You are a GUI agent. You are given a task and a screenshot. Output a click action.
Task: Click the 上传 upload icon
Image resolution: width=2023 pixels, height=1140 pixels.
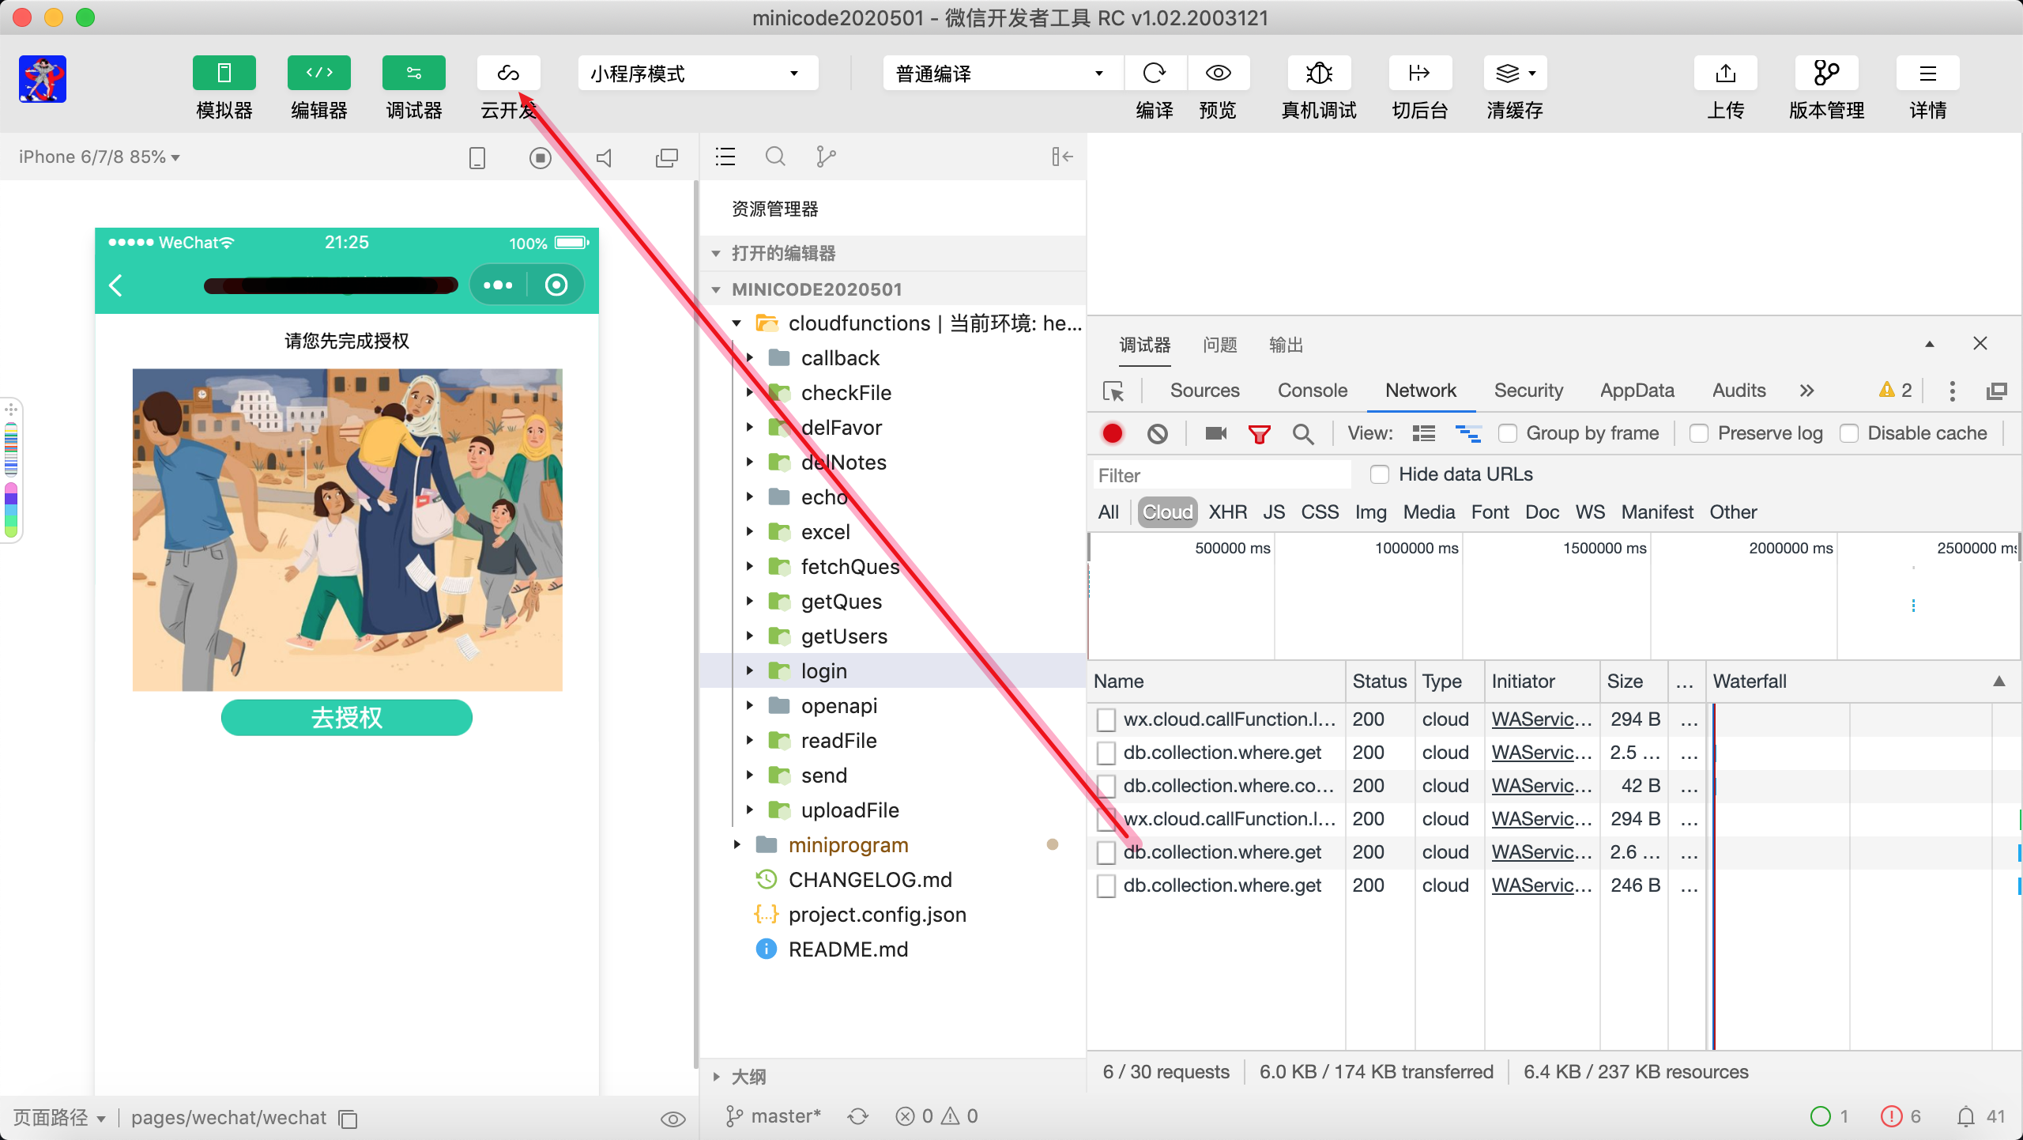pyautogui.click(x=1725, y=74)
